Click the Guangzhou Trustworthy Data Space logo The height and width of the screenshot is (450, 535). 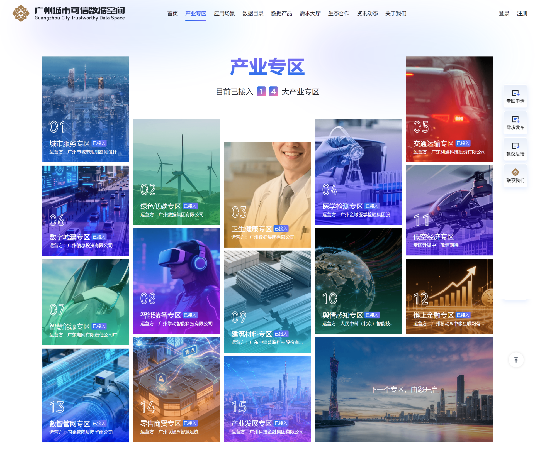(68, 13)
